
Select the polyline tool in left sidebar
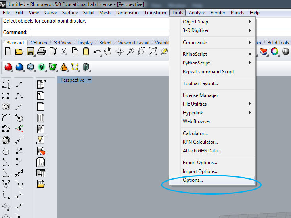point(19,96)
